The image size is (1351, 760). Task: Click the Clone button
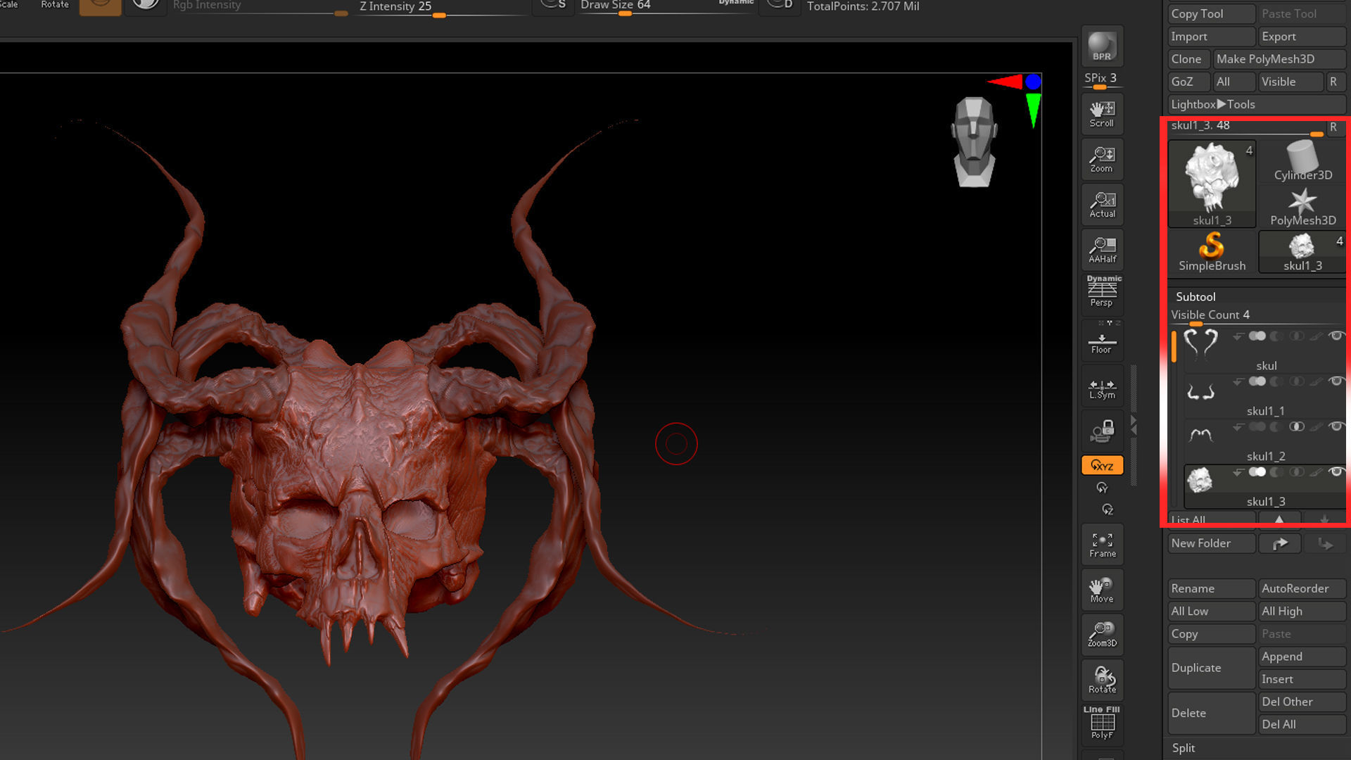[x=1189, y=59]
